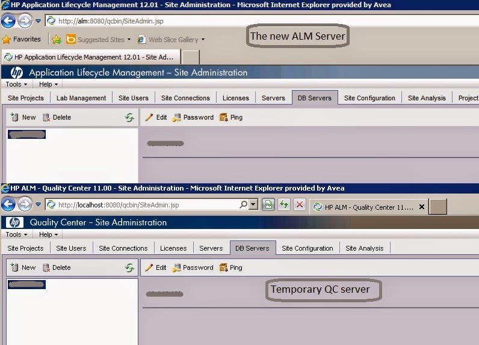The width and height of the screenshot is (479, 345).
Task: Switch to Site Projects tab in Quality Center
Action: (x=26, y=248)
